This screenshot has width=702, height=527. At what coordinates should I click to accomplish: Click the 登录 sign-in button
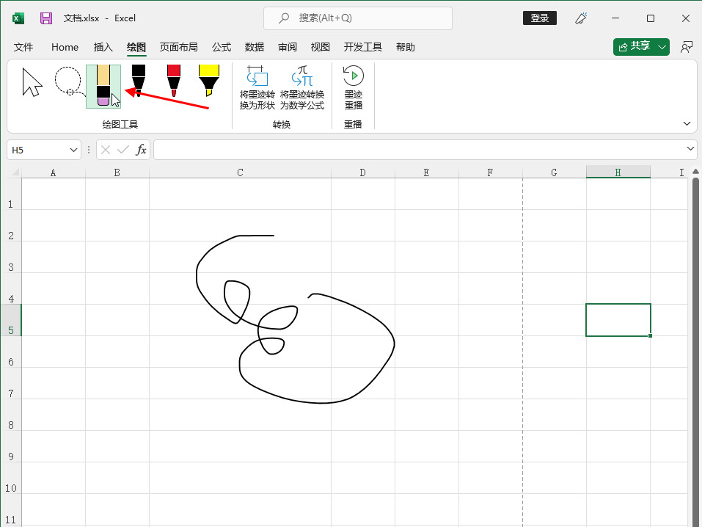coord(539,18)
